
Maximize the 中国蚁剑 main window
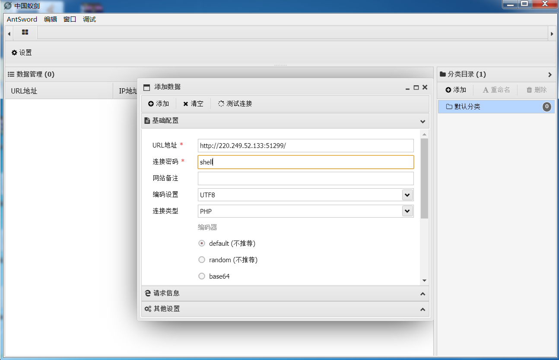[x=524, y=4]
